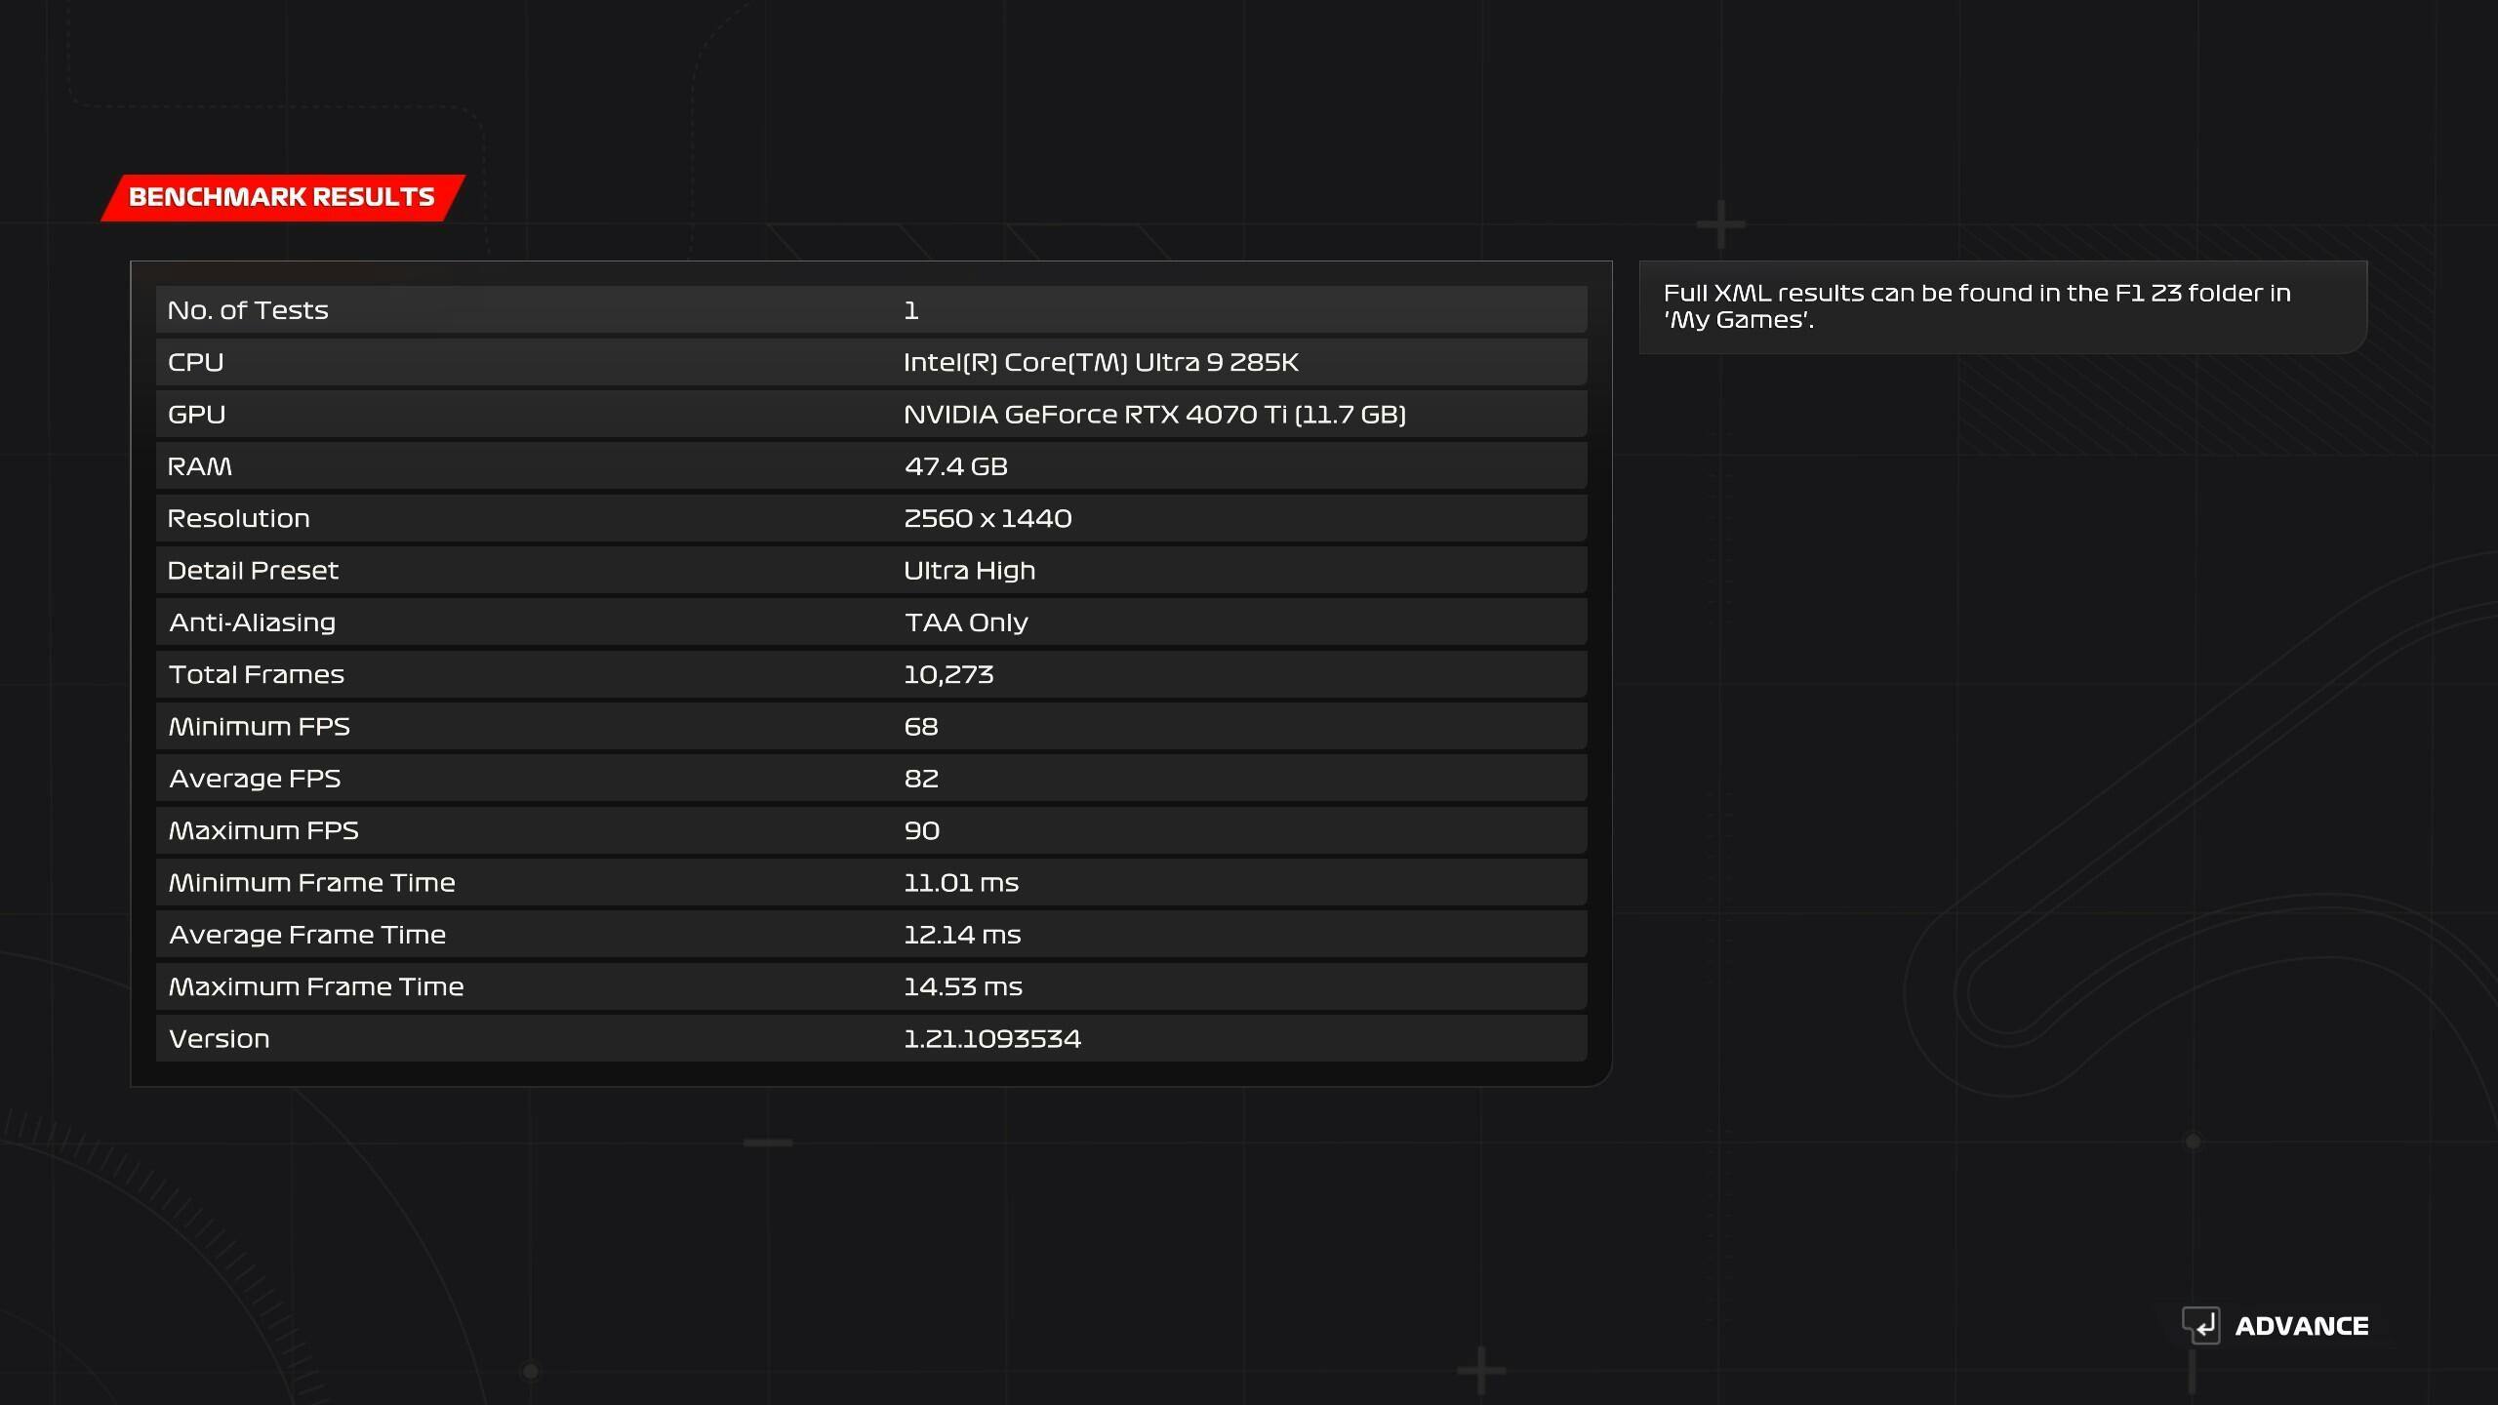The height and width of the screenshot is (1405, 2498).
Task: Select the RAM row label
Action: pos(200,466)
